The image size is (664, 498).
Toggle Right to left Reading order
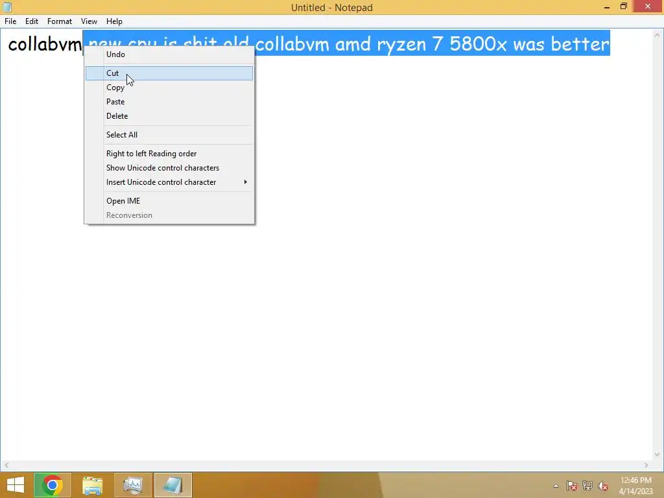tap(169, 154)
